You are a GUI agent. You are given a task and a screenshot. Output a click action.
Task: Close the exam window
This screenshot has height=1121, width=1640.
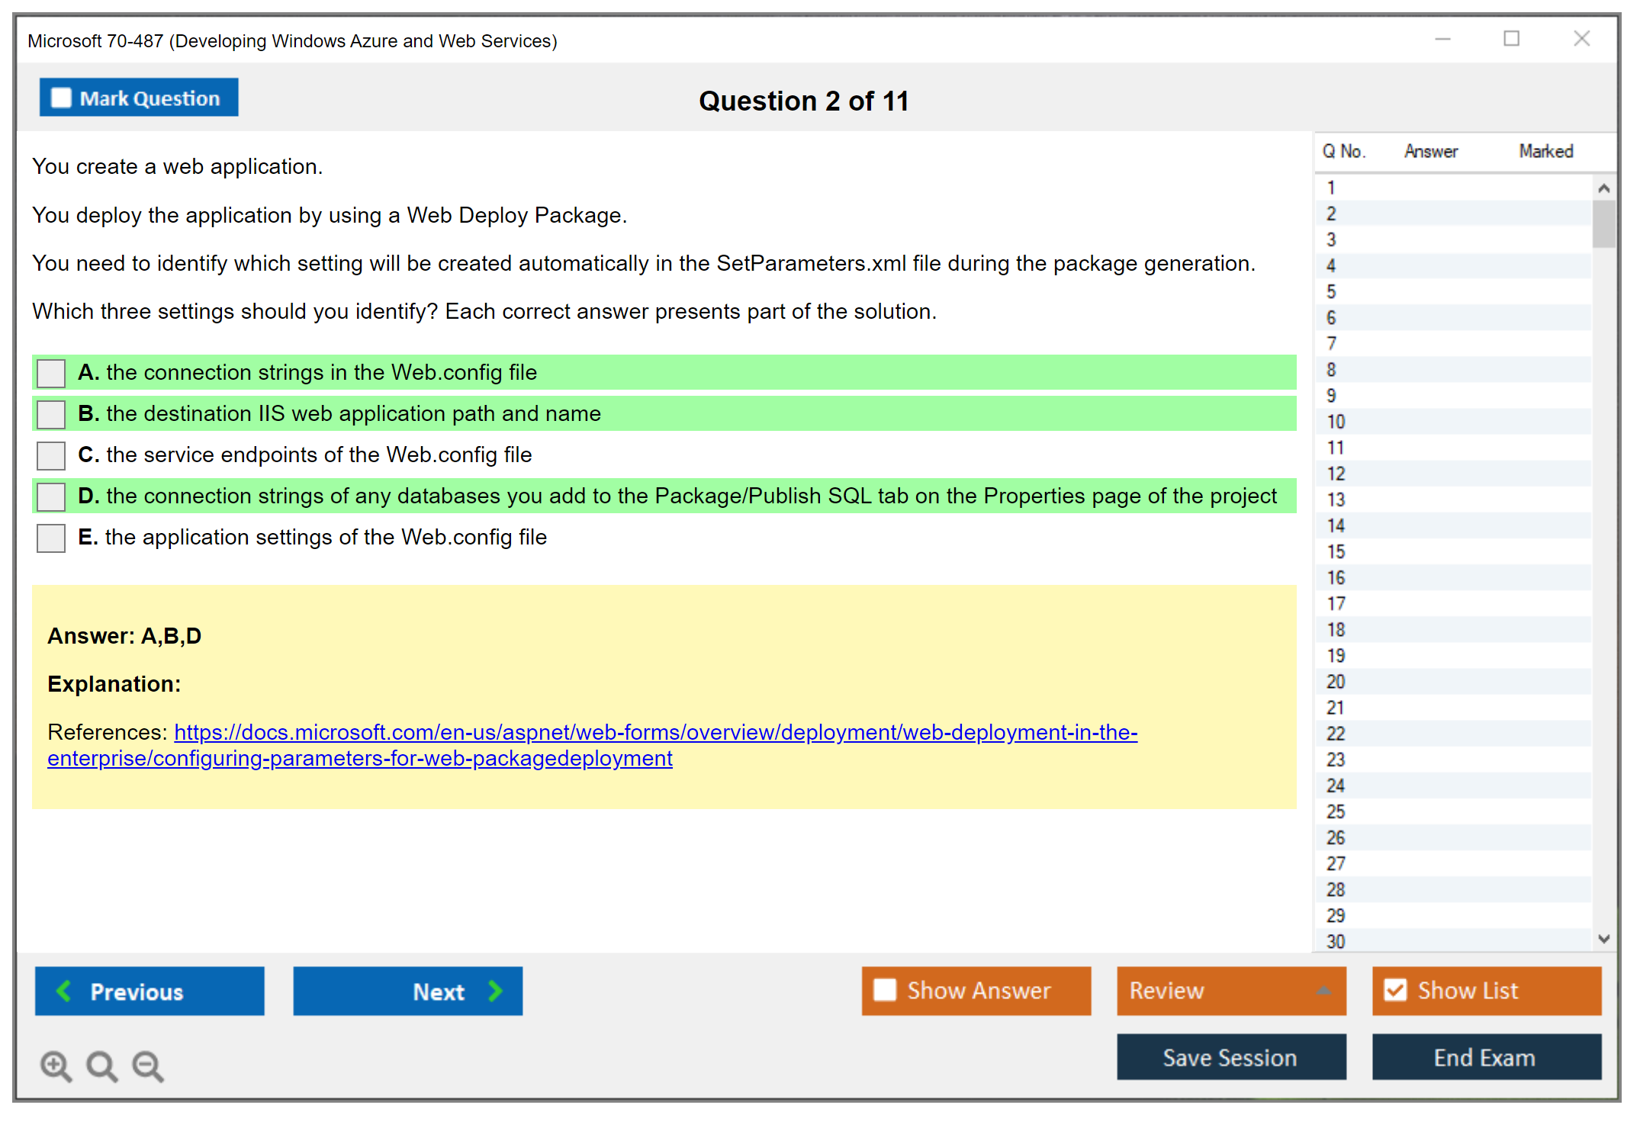(1581, 39)
